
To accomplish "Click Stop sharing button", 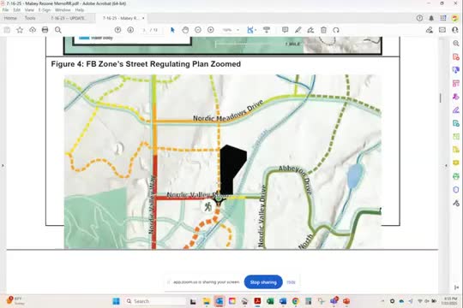I will pyautogui.click(x=263, y=282).
